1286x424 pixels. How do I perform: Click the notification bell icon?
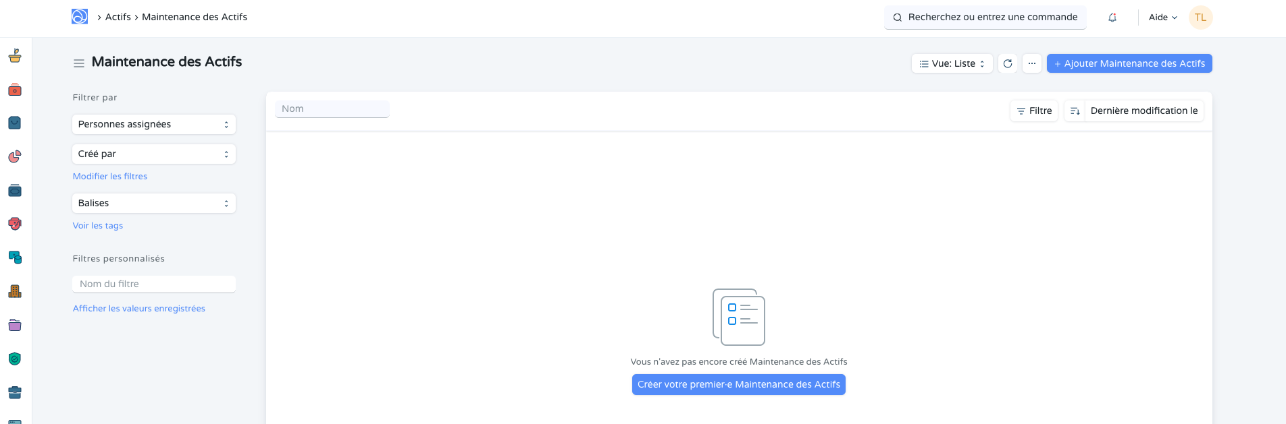pos(1112,18)
